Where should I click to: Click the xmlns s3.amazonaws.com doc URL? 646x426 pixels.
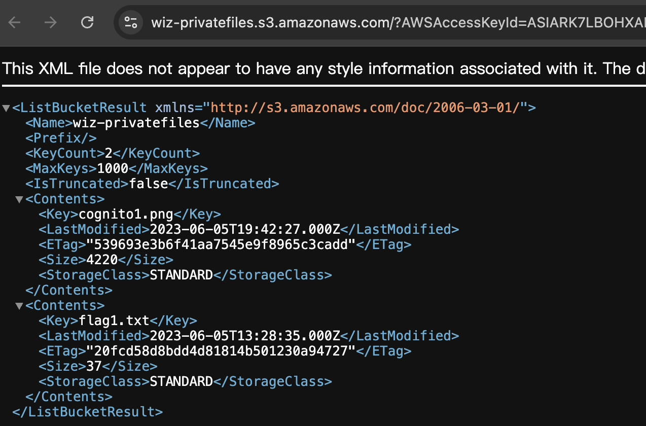365,108
